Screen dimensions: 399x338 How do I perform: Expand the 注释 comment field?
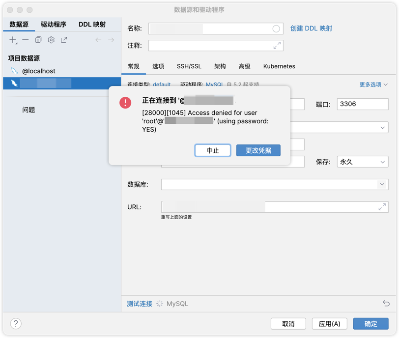point(277,45)
